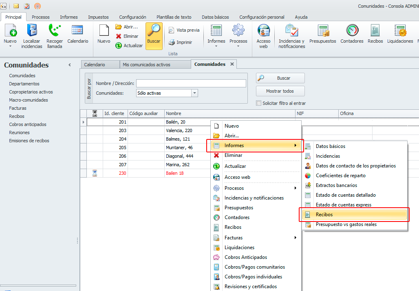Open the Comunidades filter dropdown
The height and width of the screenshot is (291, 419).
(194, 93)
